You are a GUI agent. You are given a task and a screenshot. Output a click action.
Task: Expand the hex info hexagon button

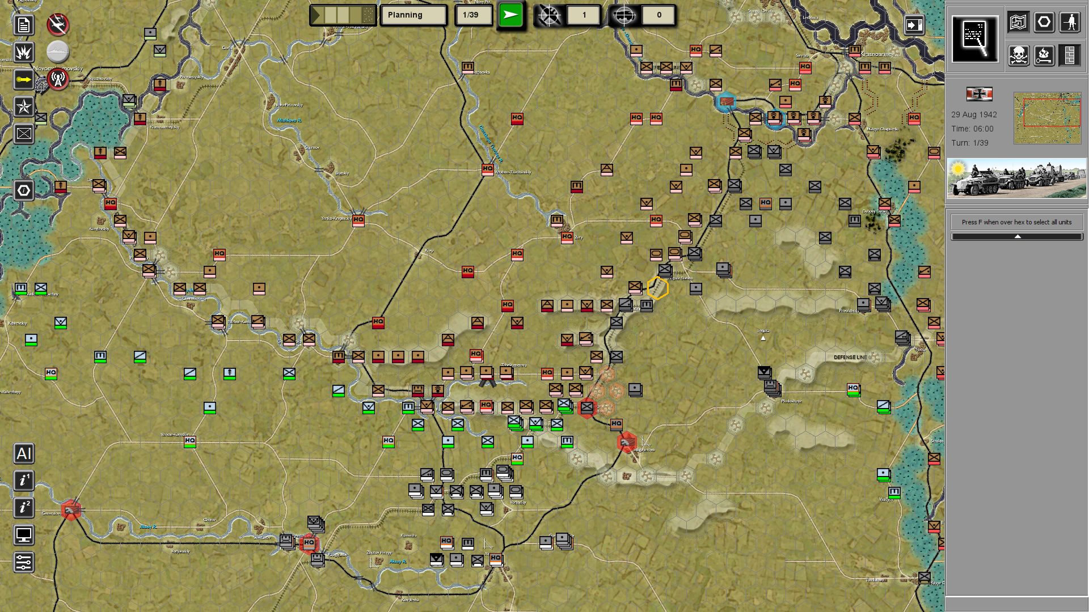(23, 190)
